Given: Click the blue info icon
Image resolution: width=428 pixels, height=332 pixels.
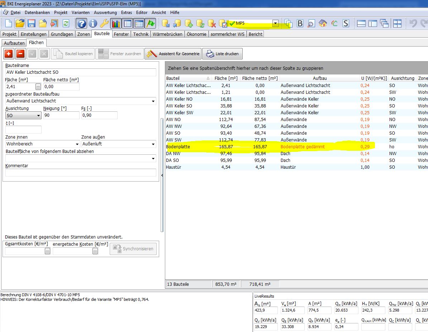Looking at the screenshot, I should [x=93, y=24].
